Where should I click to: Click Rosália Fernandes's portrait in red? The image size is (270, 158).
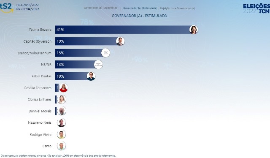click(64, 88)
